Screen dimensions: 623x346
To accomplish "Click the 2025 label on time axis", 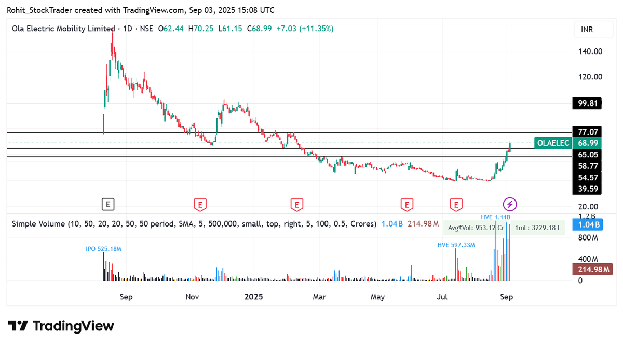I will (x=253, y=297).
